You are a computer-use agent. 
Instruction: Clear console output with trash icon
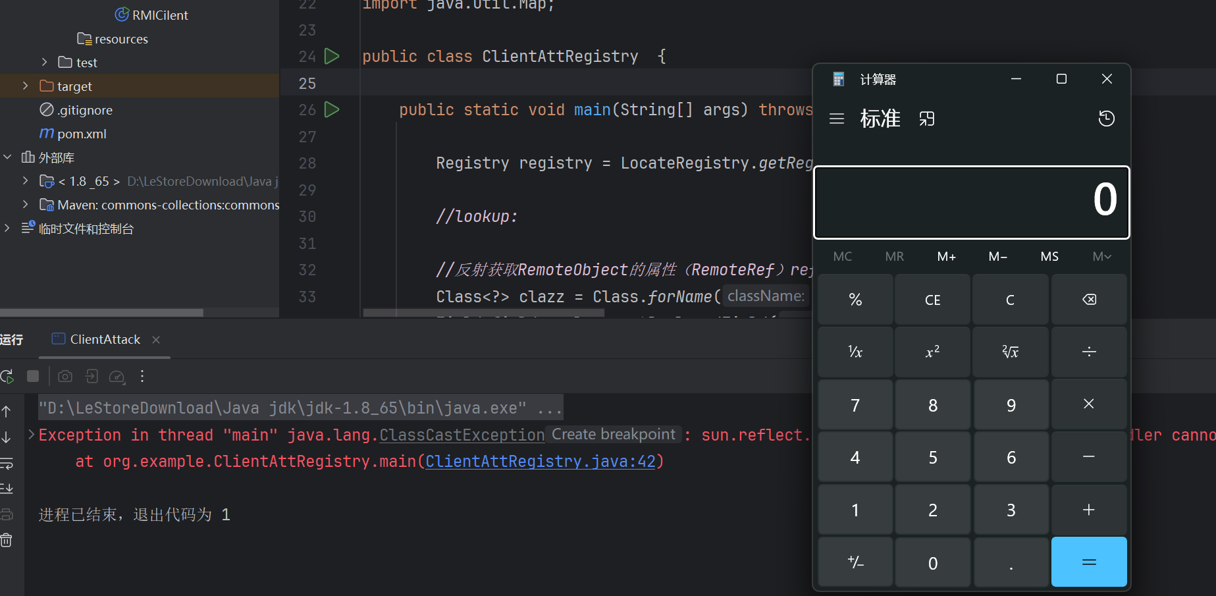click(7, 541)
